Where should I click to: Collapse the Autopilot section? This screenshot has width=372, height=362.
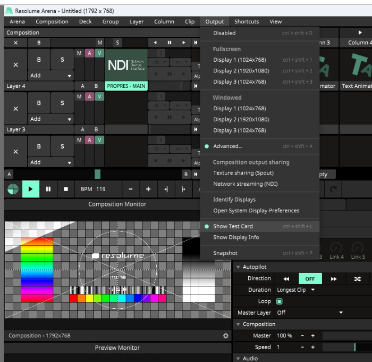pos(238,267)
